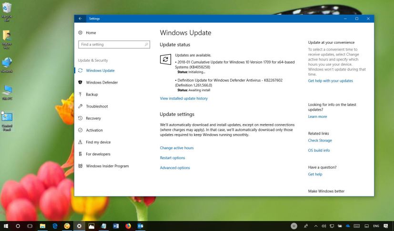The height and width of the screenshot is (231, 394).
Task: Click the KB4058258 cumulative update entry
Action: pyautogui.click(x=235, y=65)
